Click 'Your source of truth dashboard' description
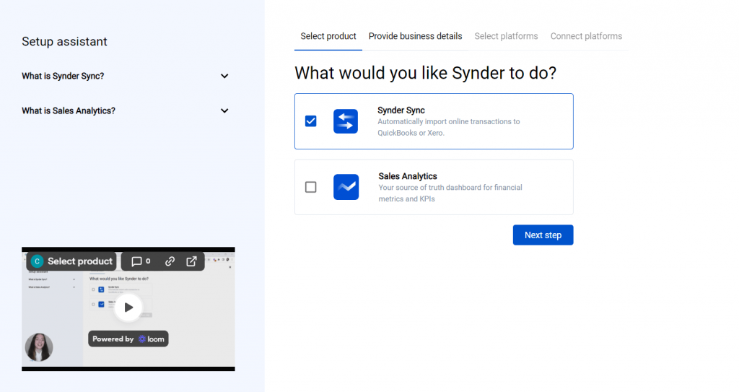The height and width of the screenshot is (392, 739). coord(450,193)
